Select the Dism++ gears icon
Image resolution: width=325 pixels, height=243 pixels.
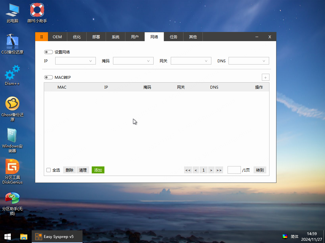(x=12, y=75)
